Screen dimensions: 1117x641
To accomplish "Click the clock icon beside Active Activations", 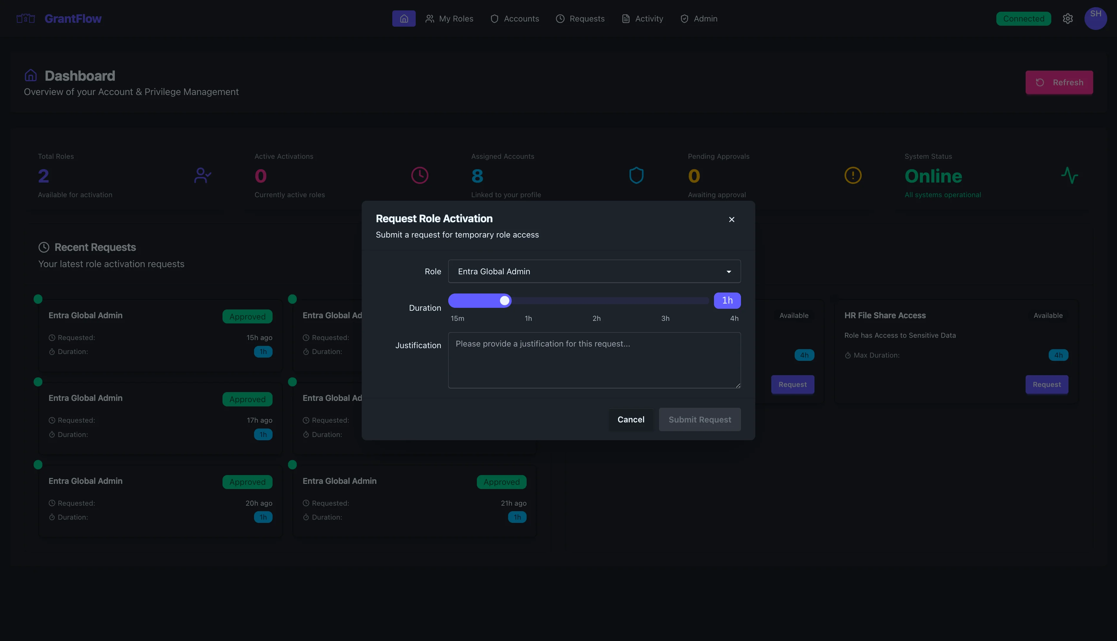I will coord(419,175).
